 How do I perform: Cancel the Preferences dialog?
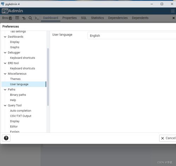(168, 138)
